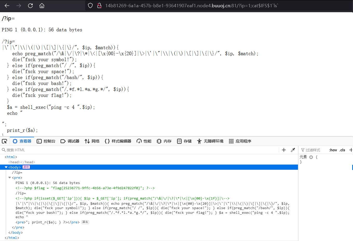353x241 pixels.
Task: Select the closing html tag row
Action: point(12,238)
